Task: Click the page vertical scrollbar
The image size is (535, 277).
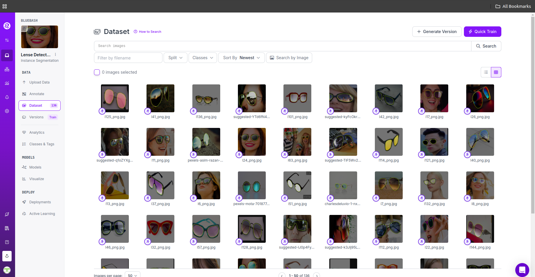Action: (x=533, y=115)
